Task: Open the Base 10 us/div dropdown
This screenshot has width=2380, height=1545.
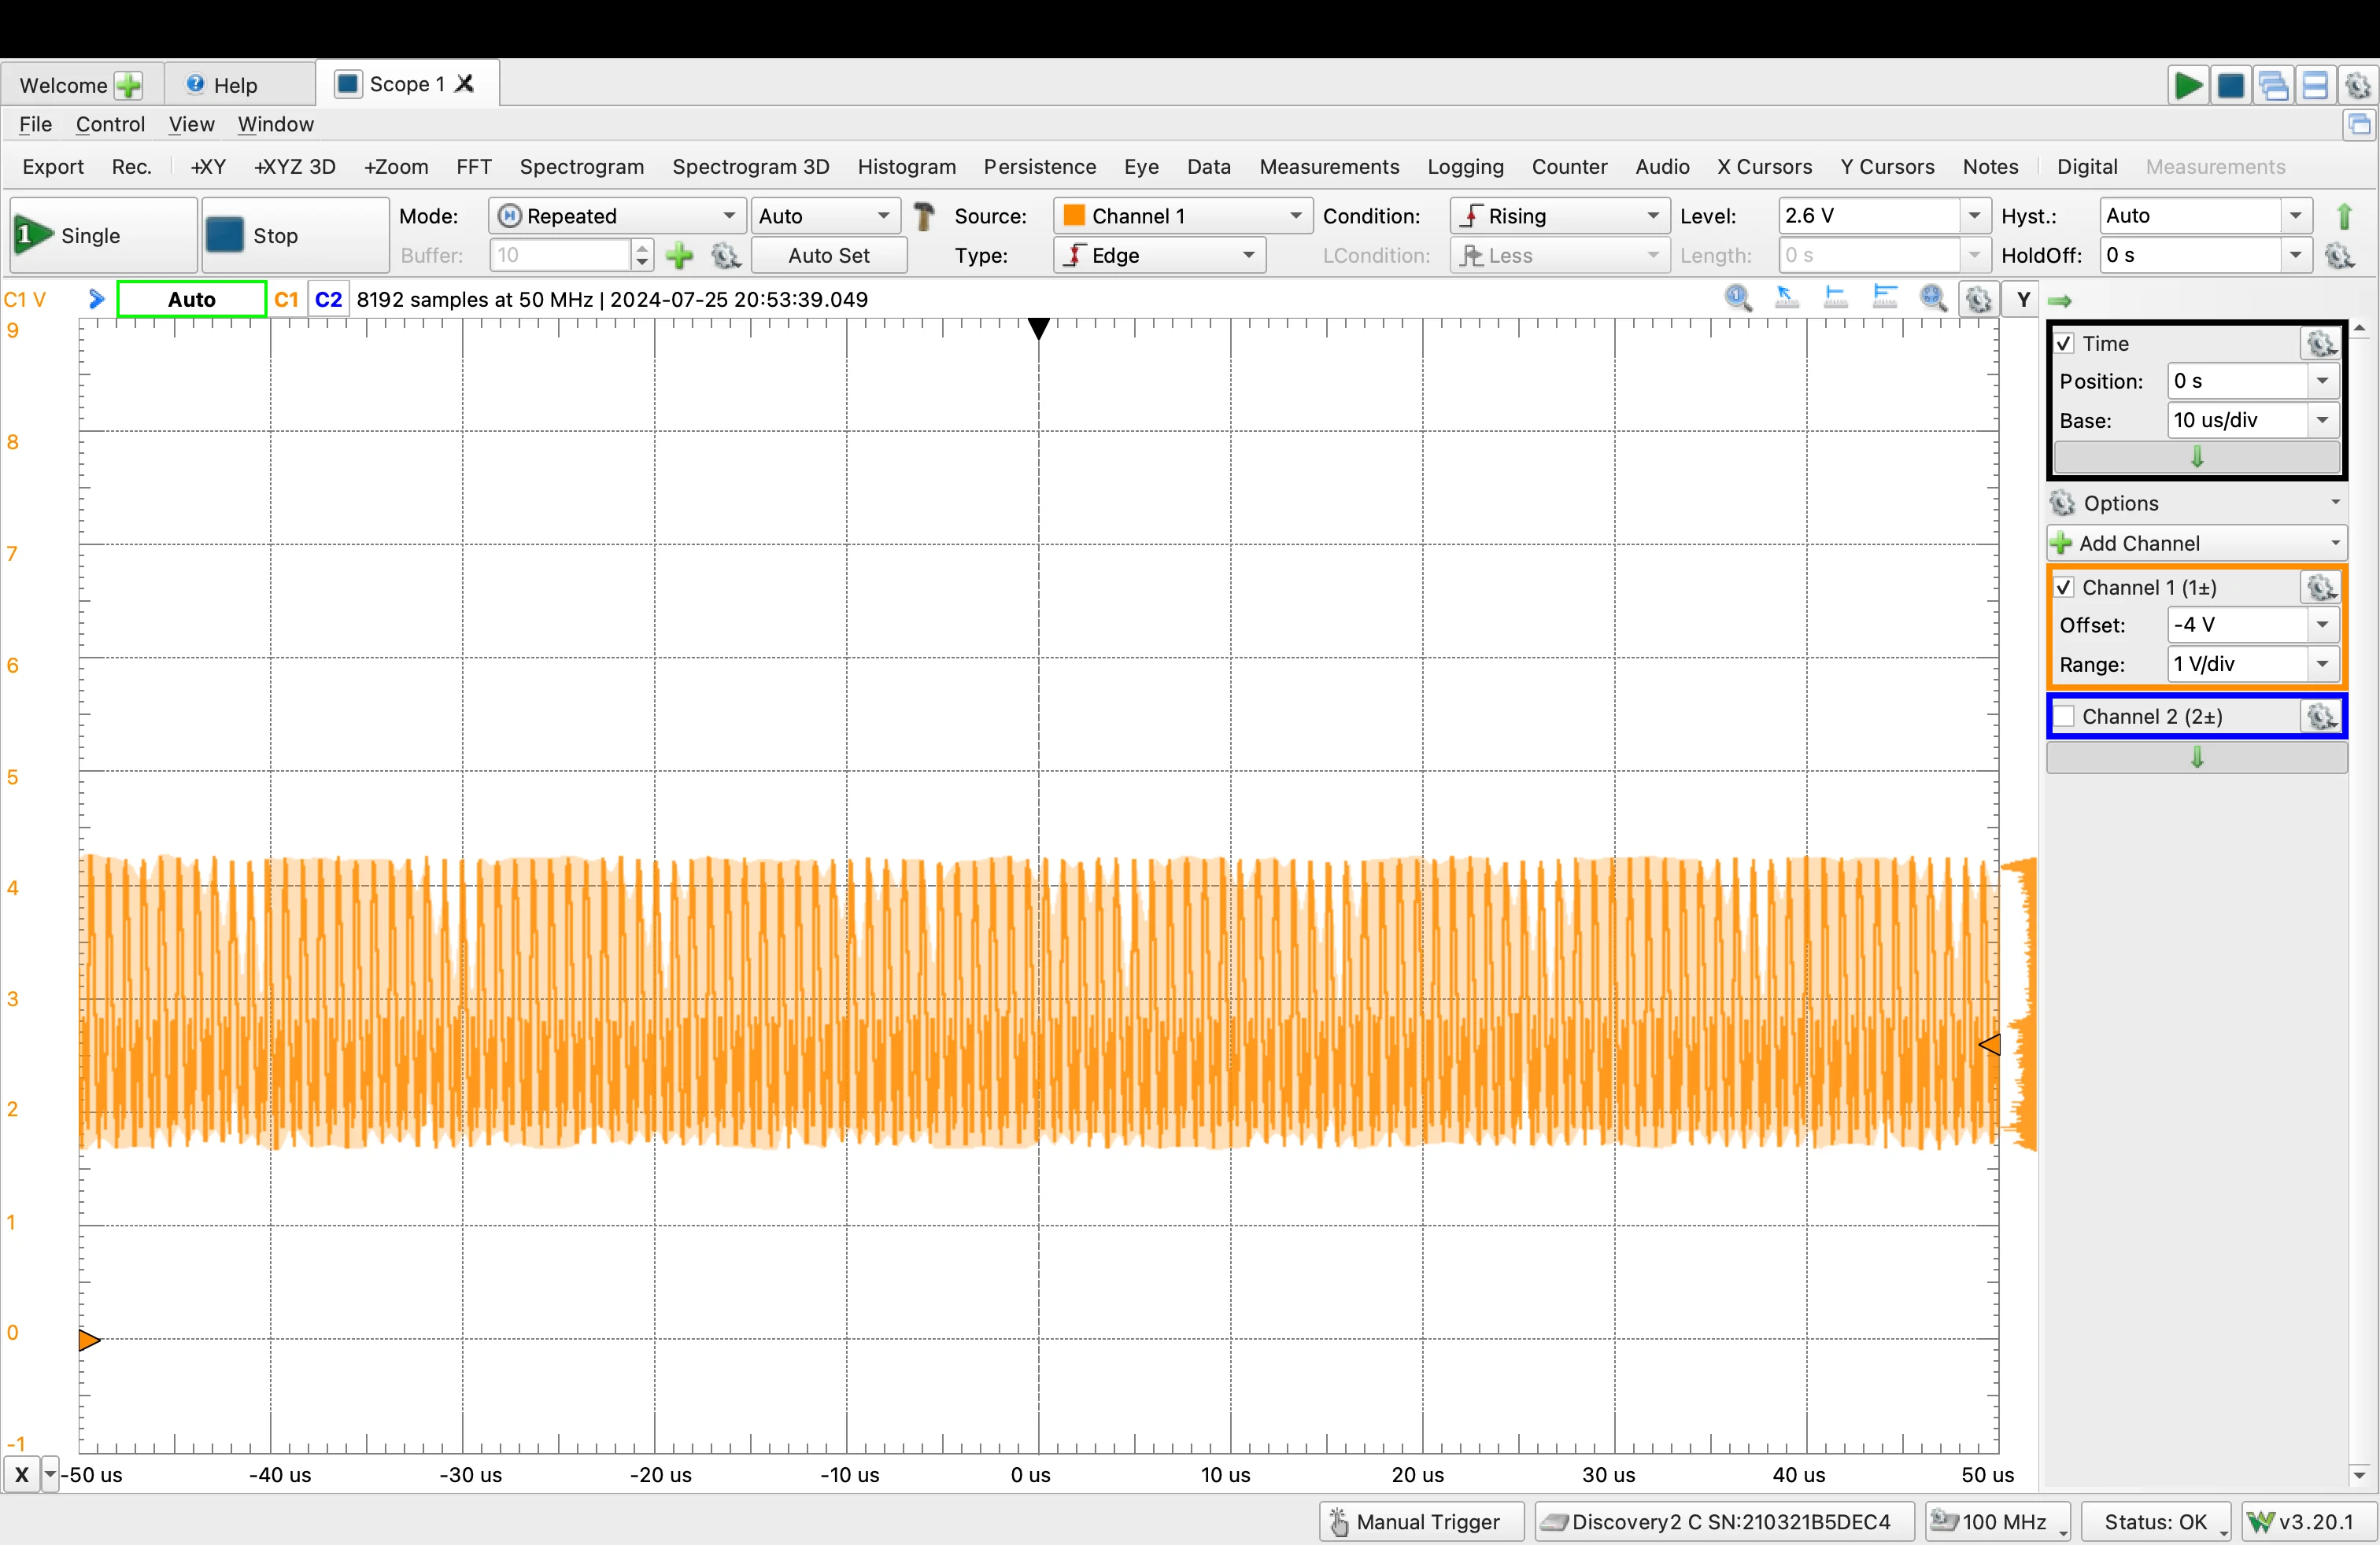Action: tap(2322, 421)
